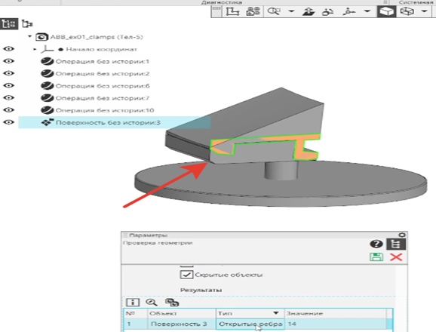Switch to the model tree list view
The width and height of the screenshot is (436, 332).
pos(9,24)
